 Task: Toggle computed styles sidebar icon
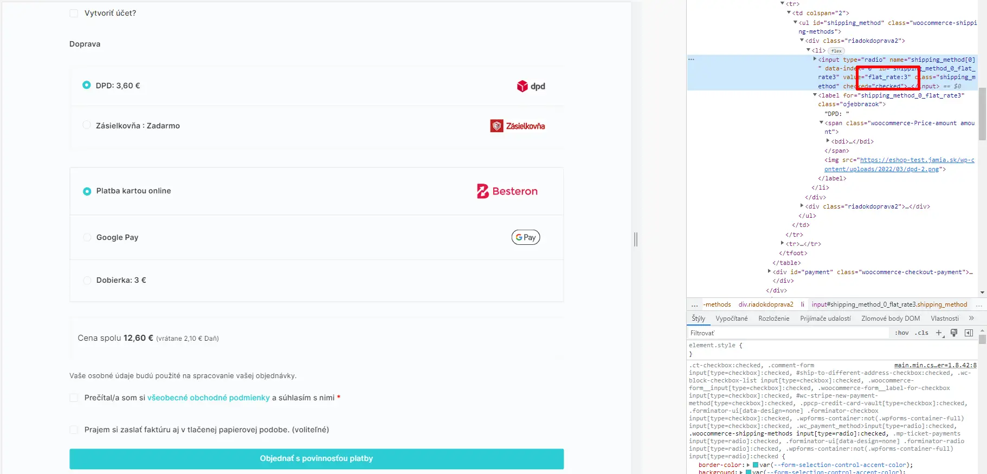point(969,333)
